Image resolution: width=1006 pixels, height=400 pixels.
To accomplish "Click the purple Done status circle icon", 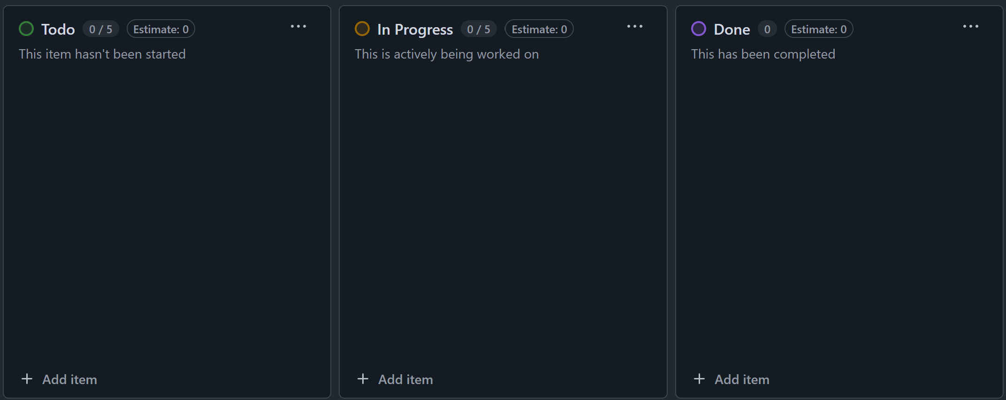I will click(x=699, y=29).
